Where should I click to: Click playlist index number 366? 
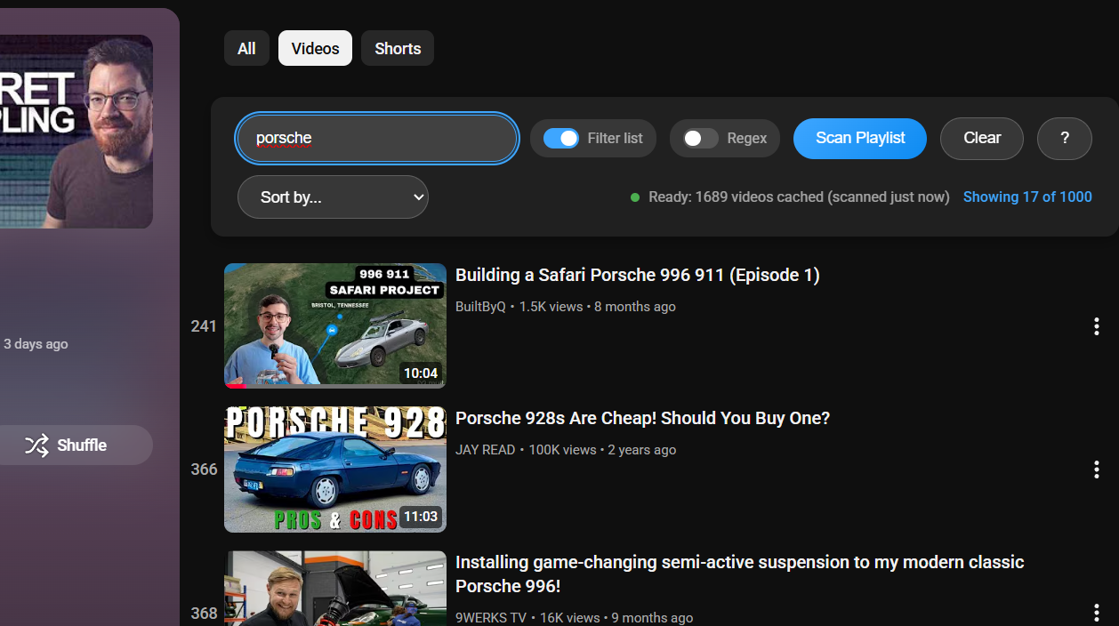(204, 469)
